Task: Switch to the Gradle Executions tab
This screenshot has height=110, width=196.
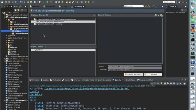Action: pyautogui.click(x=103, y=80)
